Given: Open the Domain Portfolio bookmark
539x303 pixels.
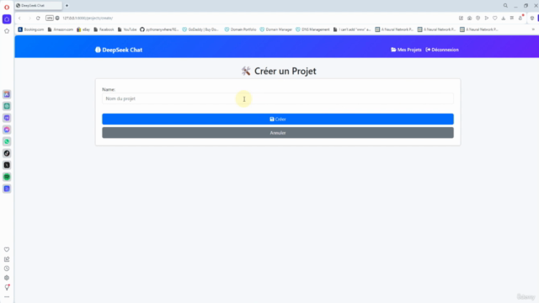Looking at the screenshot, I should coord(240,29).
